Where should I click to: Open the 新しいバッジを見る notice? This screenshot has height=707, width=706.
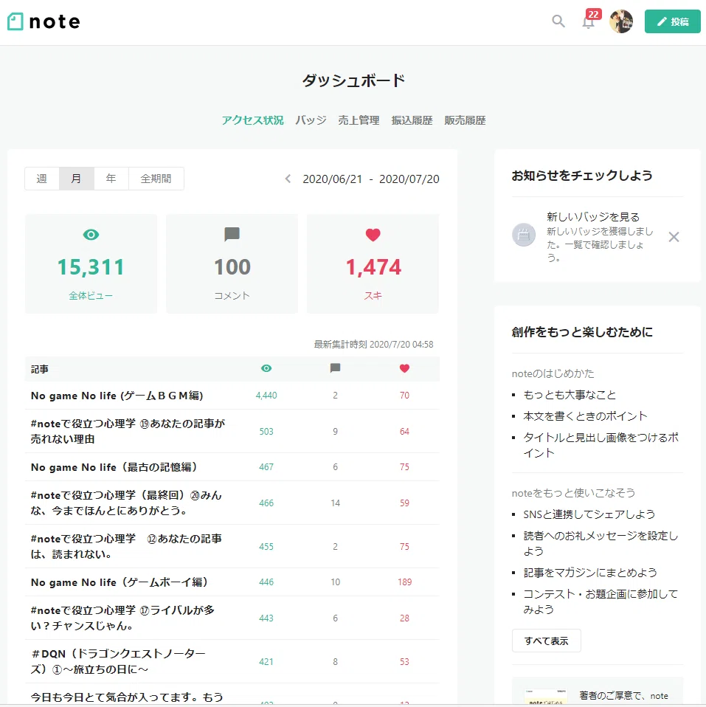tap(593, 217)
